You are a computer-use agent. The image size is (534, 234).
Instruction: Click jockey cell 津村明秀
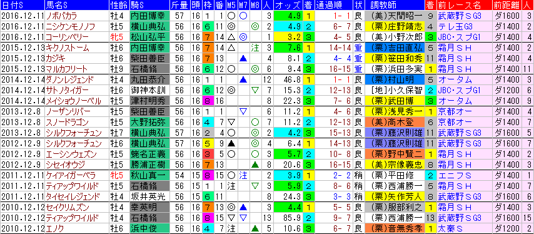tap(149, 101)
